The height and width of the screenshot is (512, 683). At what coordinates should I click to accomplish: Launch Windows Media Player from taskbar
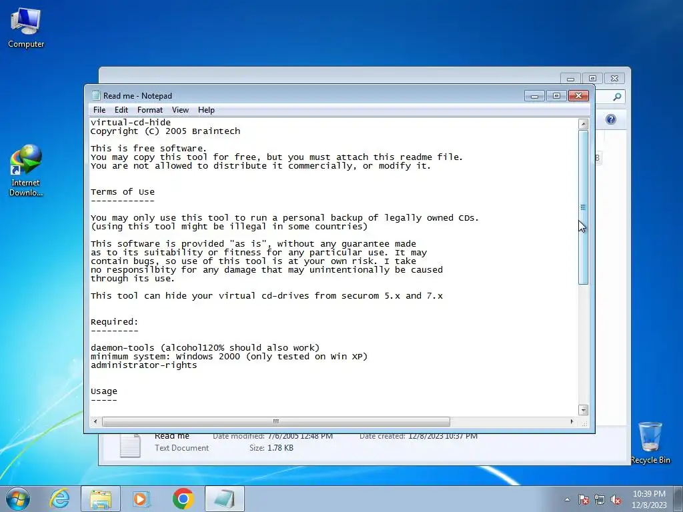(141, 499)
